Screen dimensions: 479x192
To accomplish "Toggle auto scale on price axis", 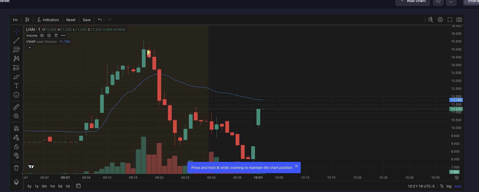I will tap(458, 186).
